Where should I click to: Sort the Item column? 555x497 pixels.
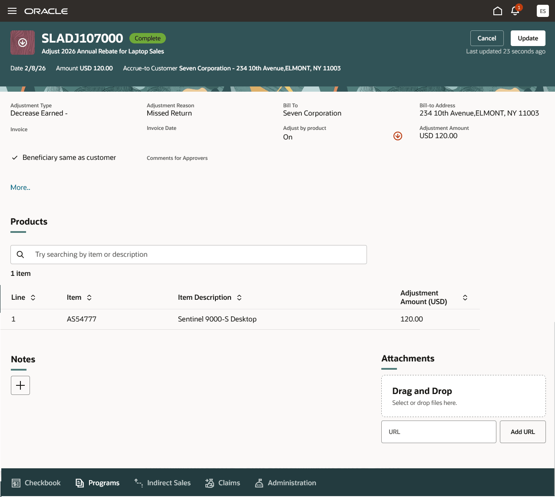(x=89, y=298)
